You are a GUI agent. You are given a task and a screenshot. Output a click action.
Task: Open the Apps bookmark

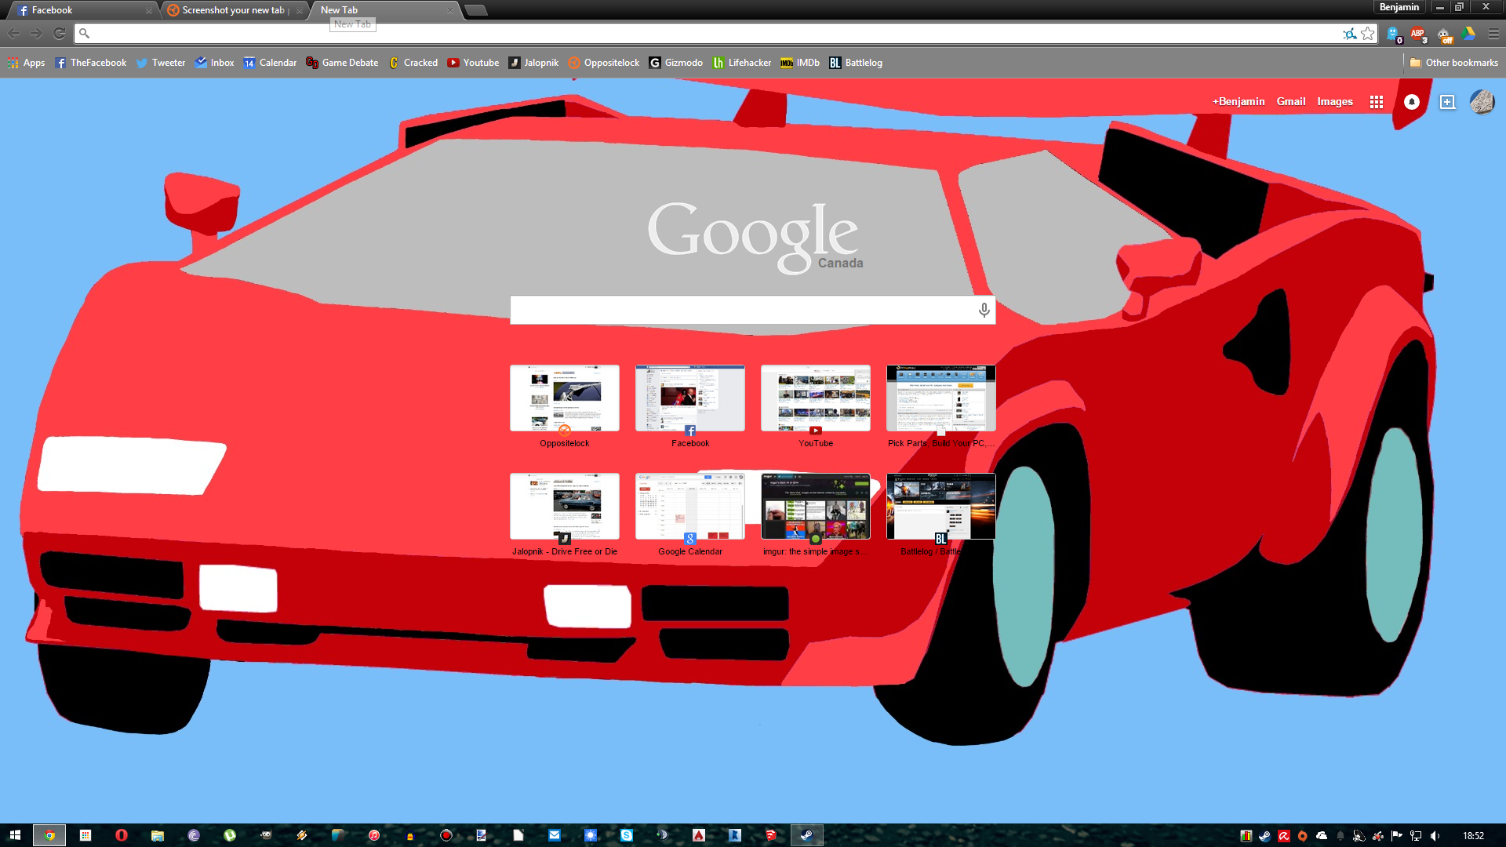[x=26, y=63]
